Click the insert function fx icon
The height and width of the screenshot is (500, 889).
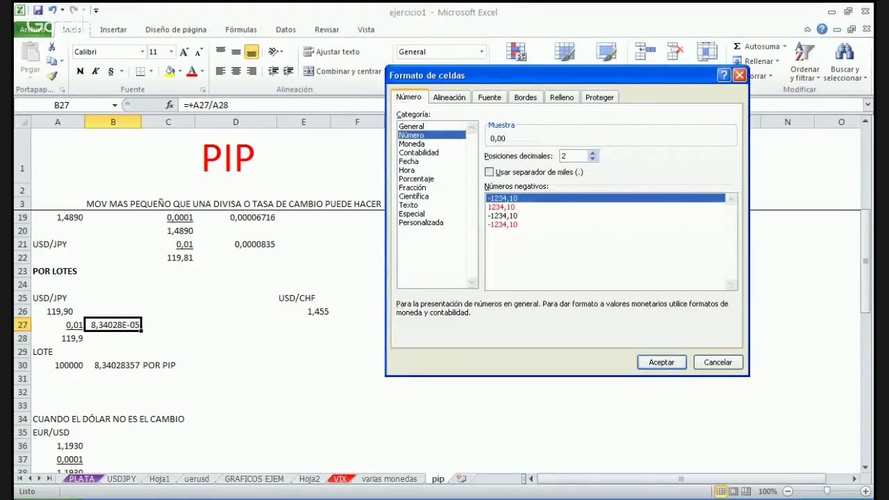[169, 105]
